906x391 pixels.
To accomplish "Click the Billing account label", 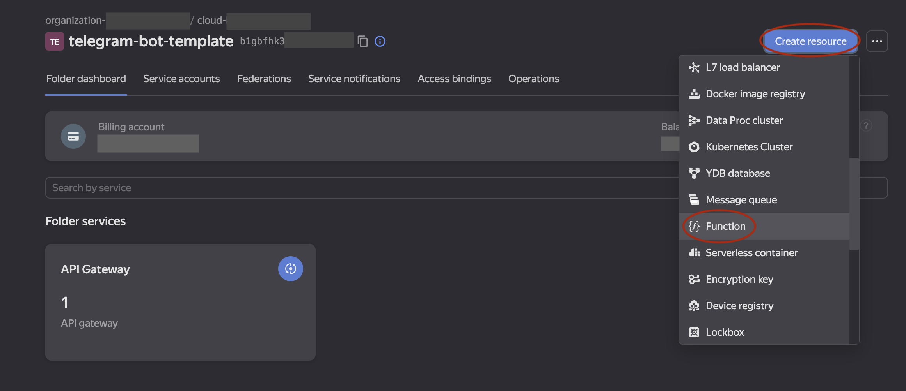I will pyautogui.click(x=131, y=127).
